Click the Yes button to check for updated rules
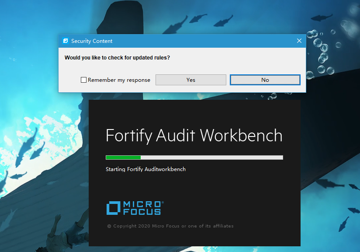The height and width of the screenshot is (252, 360). coord(191,80)
